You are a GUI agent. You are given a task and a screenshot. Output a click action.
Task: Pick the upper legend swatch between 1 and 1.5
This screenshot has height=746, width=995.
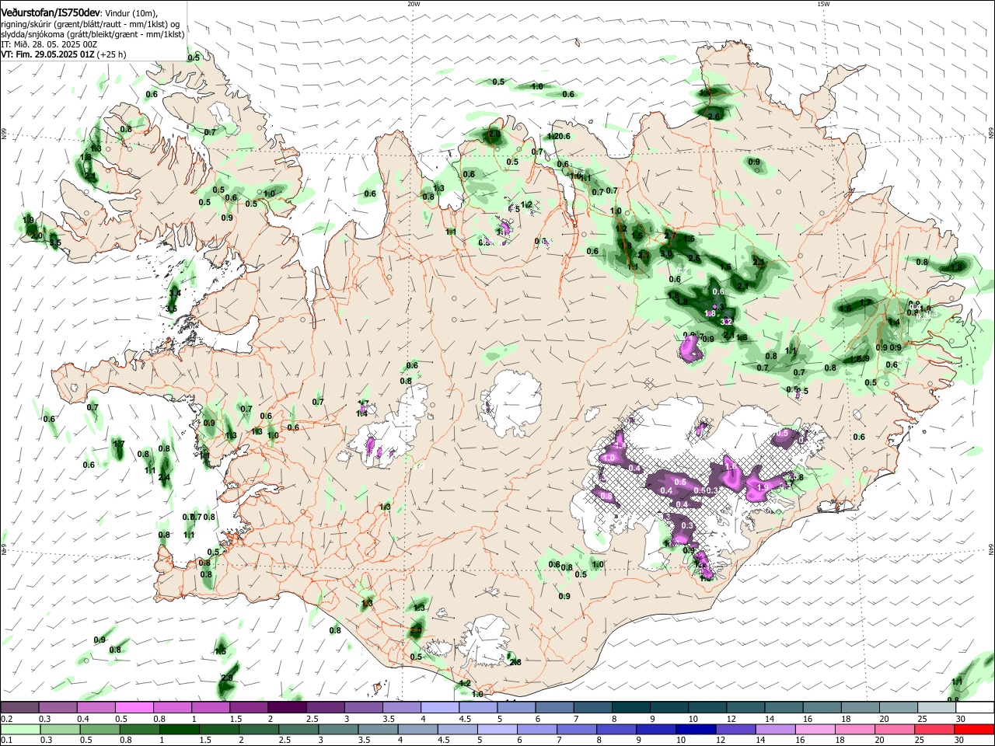[210, 707]
